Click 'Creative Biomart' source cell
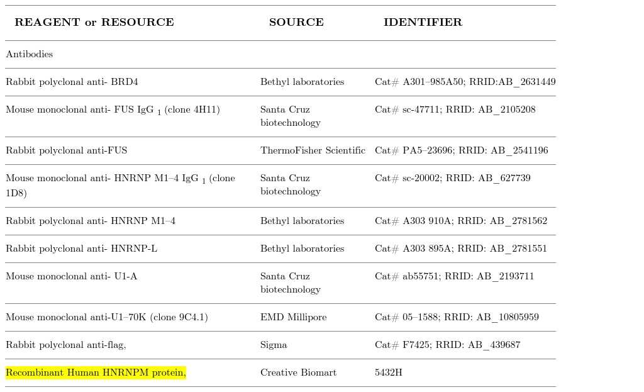Screen dimensions: 644x392 coord(299,372)
